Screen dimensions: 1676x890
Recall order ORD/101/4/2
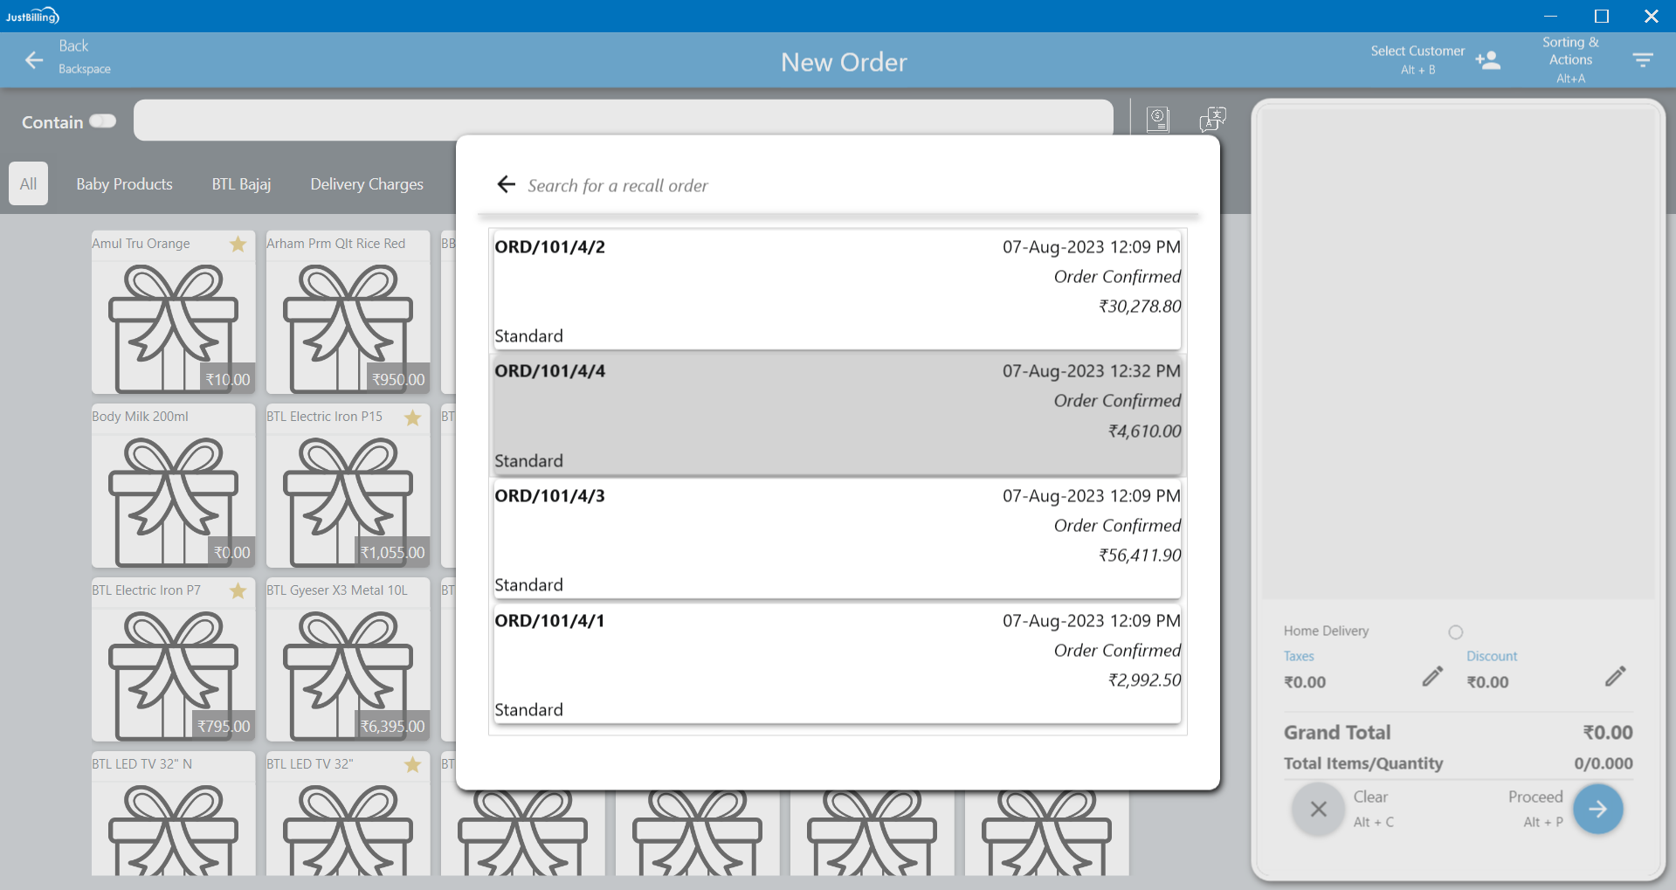837,290
